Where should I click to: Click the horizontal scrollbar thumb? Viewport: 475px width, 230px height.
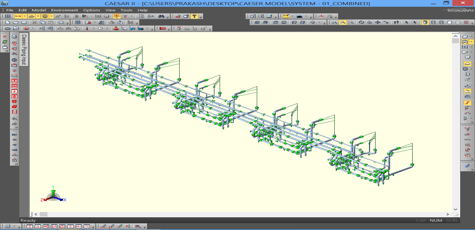click(43, 214)
